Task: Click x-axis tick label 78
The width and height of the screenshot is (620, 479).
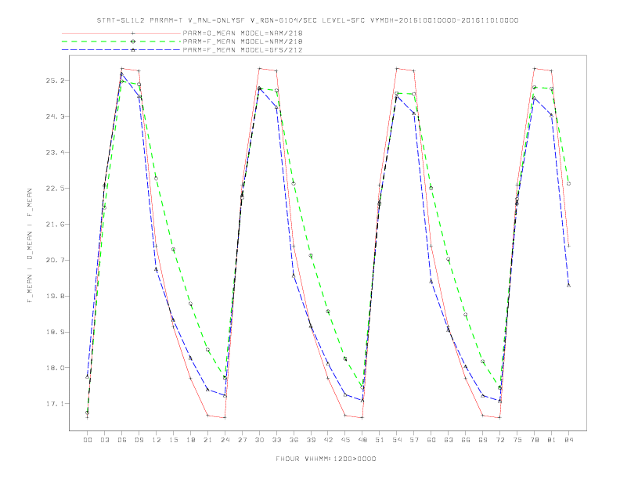Action: point(535,440)
